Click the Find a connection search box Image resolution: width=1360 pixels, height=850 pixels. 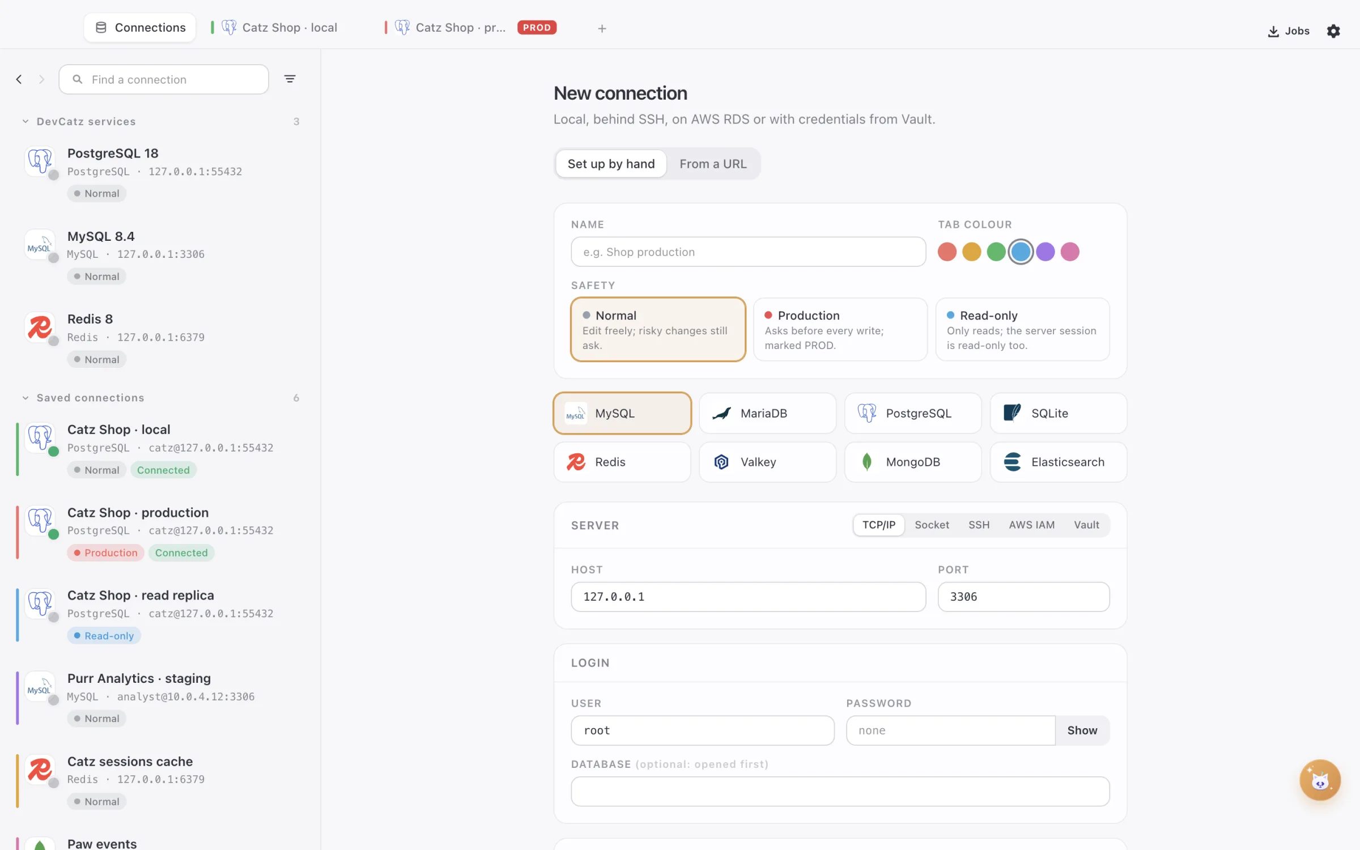click(x=164, y=79)
